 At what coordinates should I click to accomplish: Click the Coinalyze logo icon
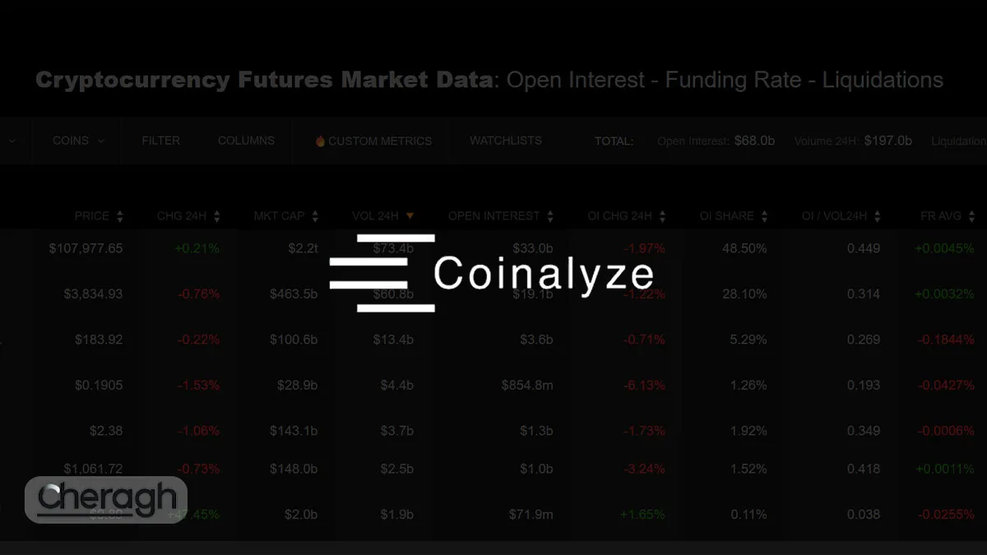point(382,273)
